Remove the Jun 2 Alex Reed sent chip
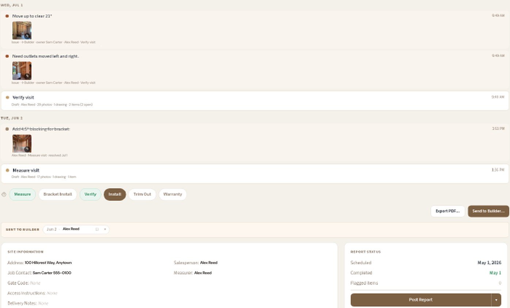510x308 pixels. coord(105,229)
